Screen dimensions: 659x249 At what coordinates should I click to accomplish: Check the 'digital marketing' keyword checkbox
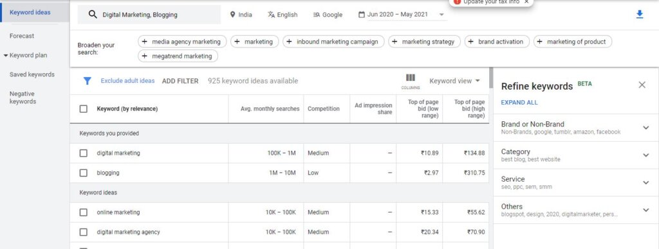point(83,153)
